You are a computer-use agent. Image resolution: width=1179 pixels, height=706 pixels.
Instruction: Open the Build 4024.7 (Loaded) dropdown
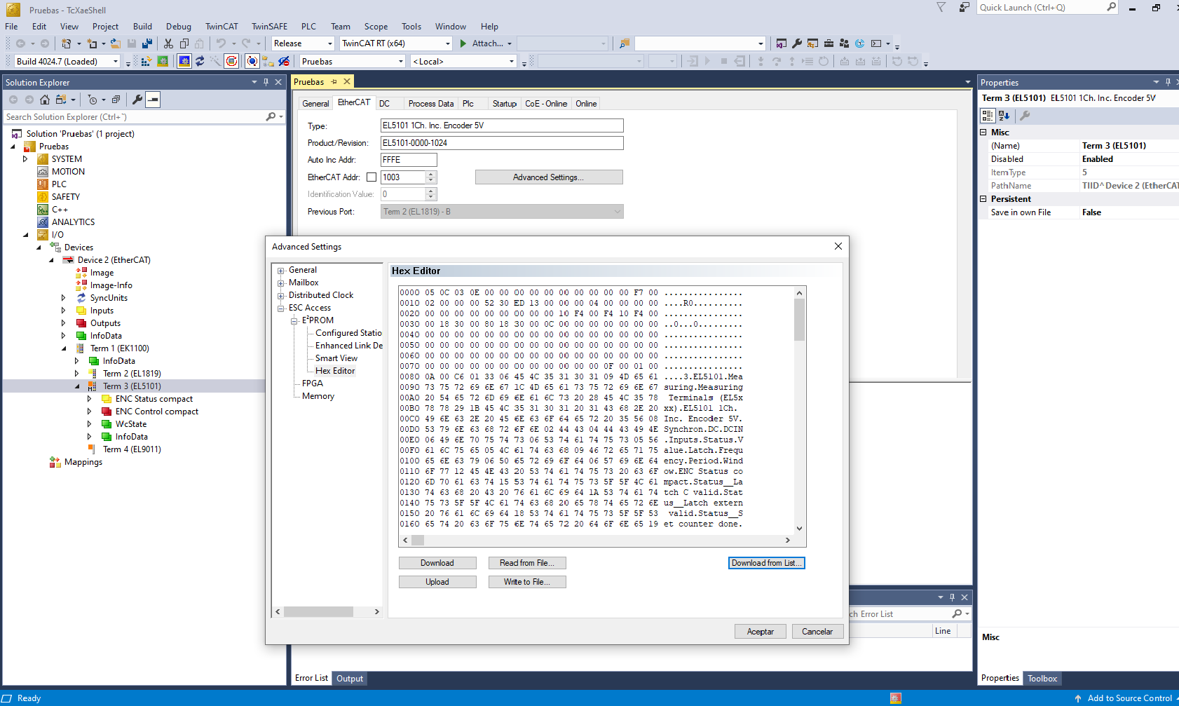116,62
